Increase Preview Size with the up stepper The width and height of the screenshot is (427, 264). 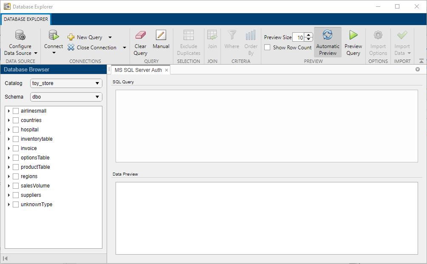pyautogui.click(x=309, y=34)
